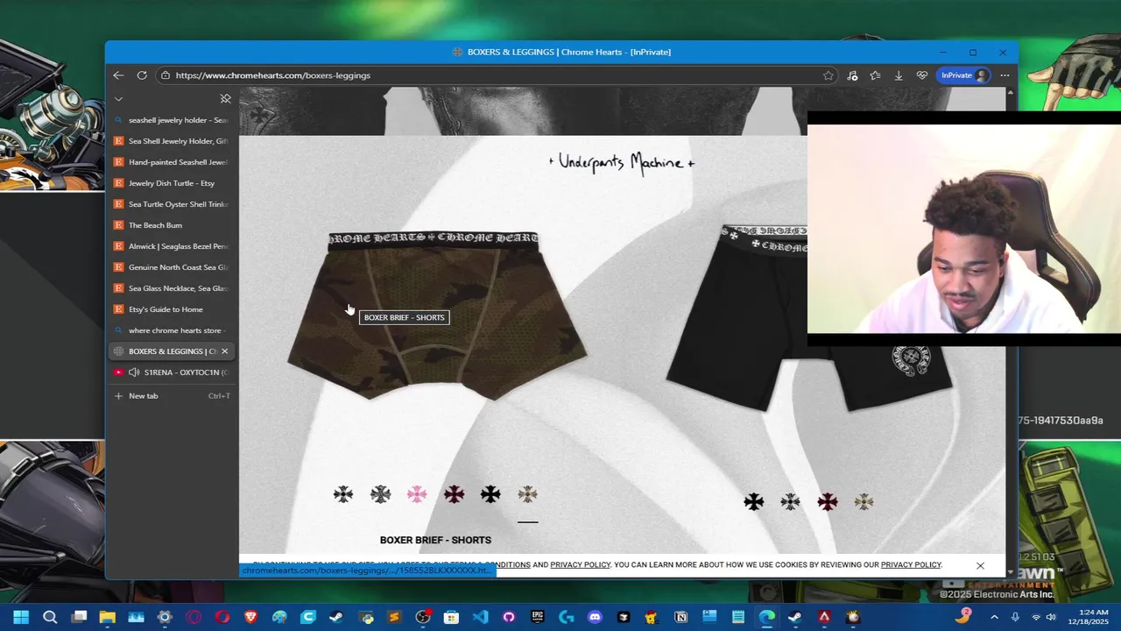Go back with the browser back arrow
The image size is (1121, 631).
(118, 75)
